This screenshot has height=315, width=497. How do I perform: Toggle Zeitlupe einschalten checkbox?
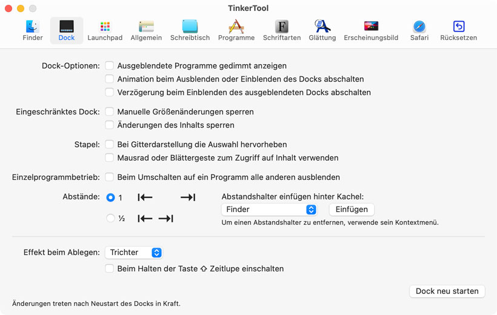click(109, 268)
